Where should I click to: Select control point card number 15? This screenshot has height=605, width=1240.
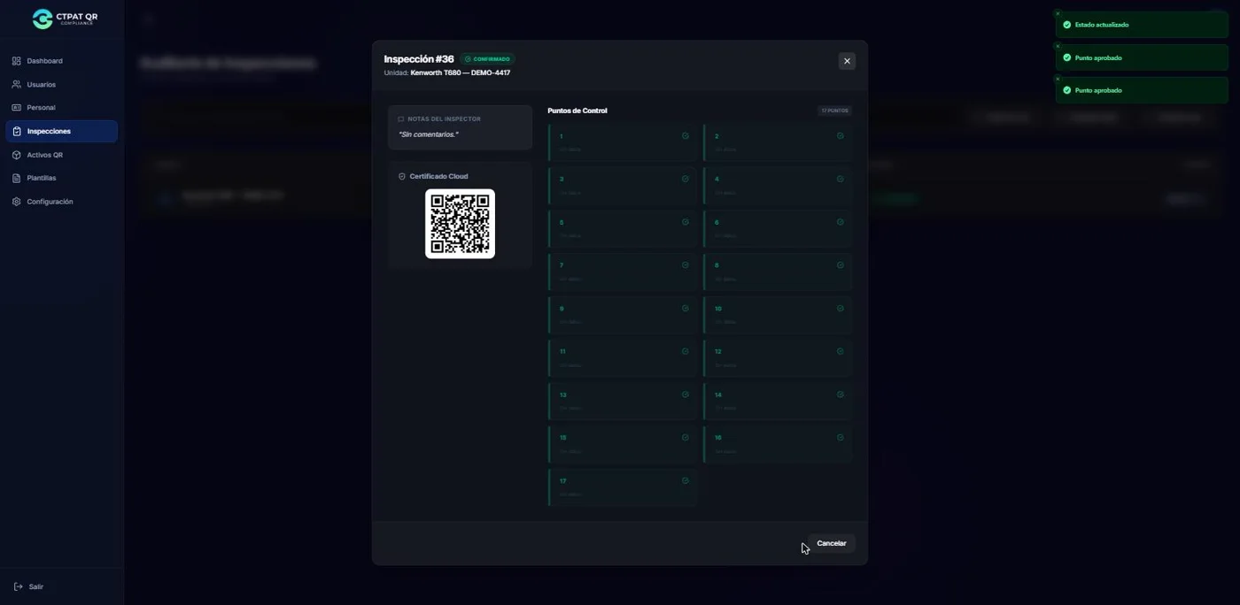[x=623, y=445]
